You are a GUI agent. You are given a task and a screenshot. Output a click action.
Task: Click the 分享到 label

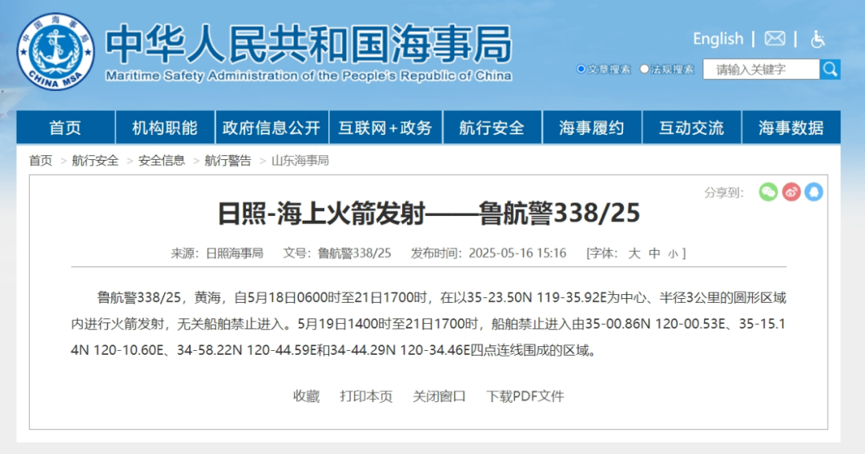(723, 193)
